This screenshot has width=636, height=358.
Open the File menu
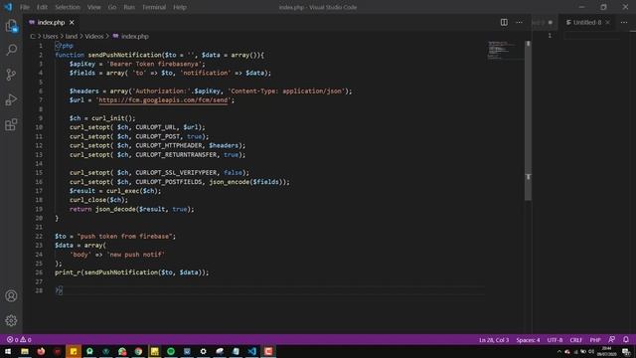(25, 7)
